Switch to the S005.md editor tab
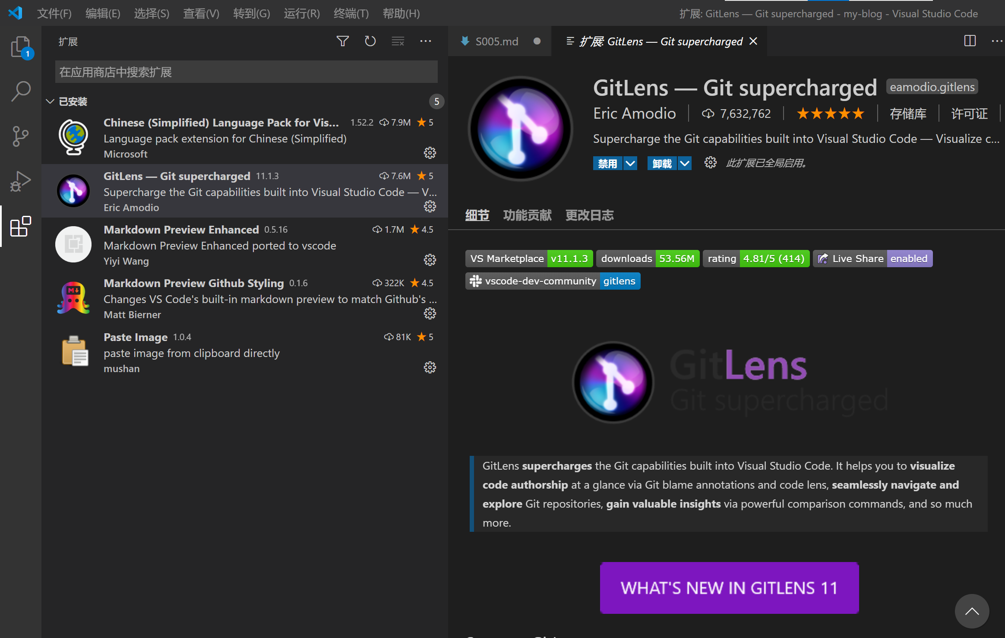The height and width of the screenshot is (638, 1005). 496,41
